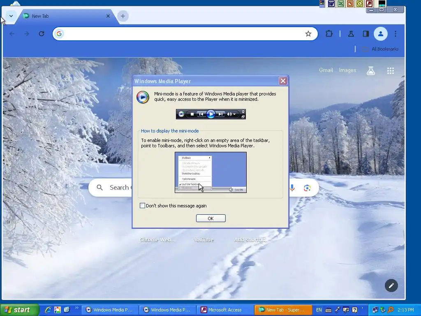Start voice search with microphone
Image resolution: width=421 pixels, height=316 pixels.
pos(293,188)
